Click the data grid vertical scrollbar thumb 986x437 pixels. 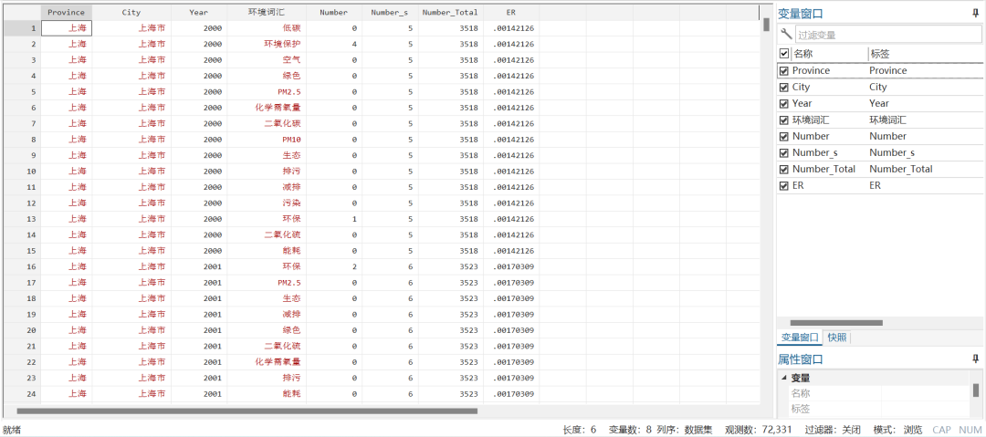click(766, 24)
